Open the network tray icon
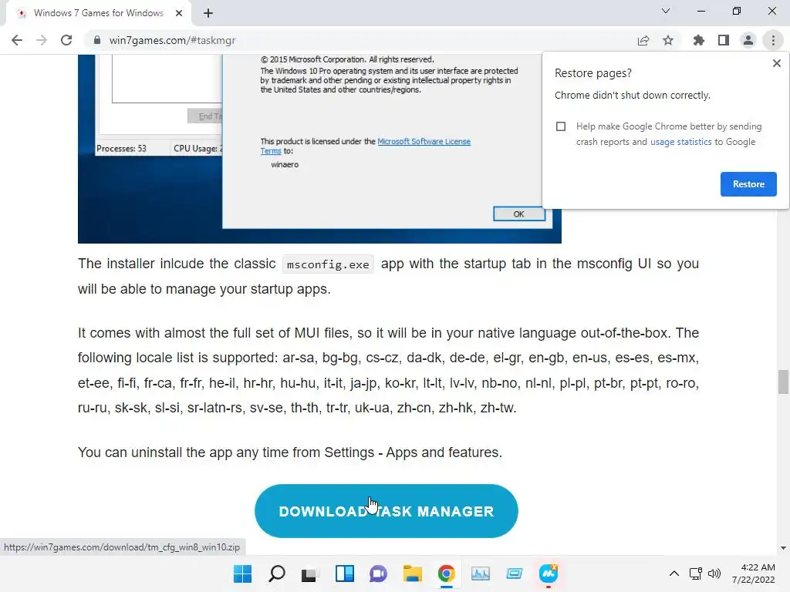The width and height of the screenshot is (790, 592). pyautogui.click(x=696, y=573)
